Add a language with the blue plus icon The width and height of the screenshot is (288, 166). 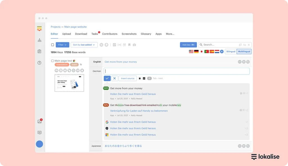(x=222, y=52)
